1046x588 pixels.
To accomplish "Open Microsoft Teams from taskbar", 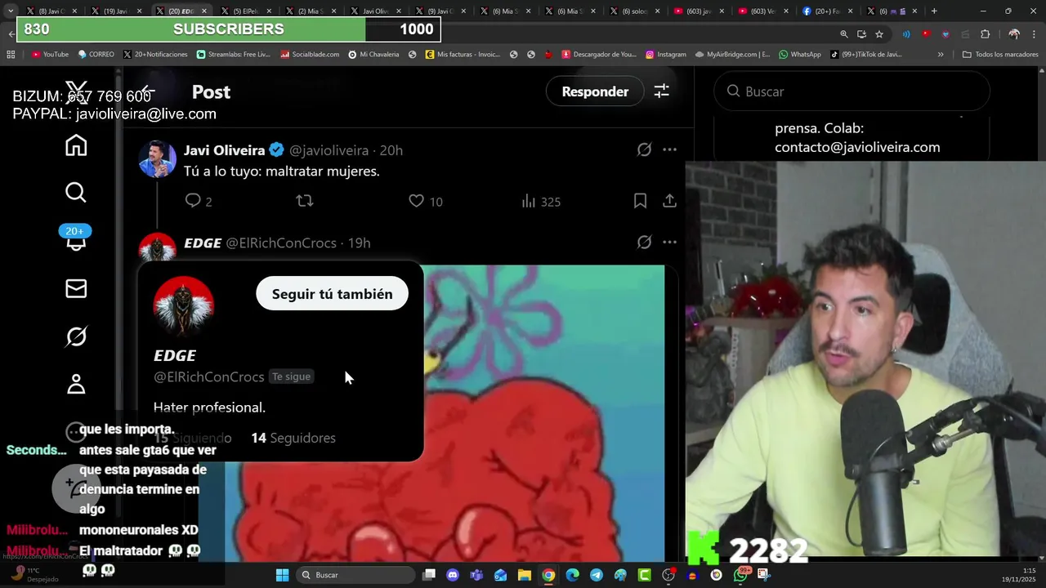I will pyautogui.click(x=476, y=575).
